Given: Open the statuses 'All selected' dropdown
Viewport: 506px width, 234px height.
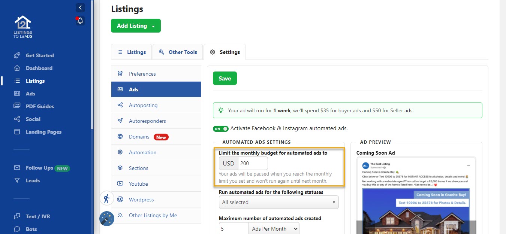Looking at the screenshot, I should pyautogui.click(x=278, y=202).
